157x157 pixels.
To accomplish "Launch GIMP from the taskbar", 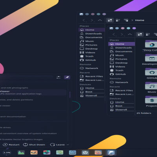I will [x=34, y=153].
